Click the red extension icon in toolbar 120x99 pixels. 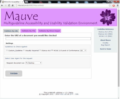(x=114, y=5)
